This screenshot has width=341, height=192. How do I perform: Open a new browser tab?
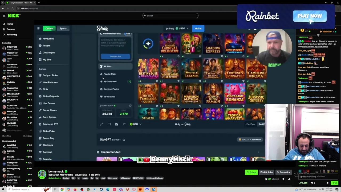39,3
